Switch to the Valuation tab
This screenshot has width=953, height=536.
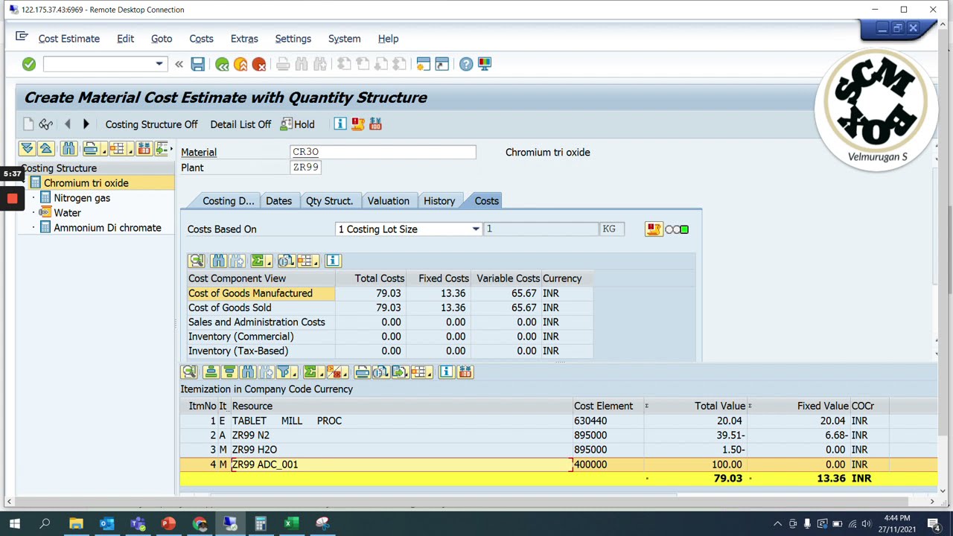click(x=388, y=201)
